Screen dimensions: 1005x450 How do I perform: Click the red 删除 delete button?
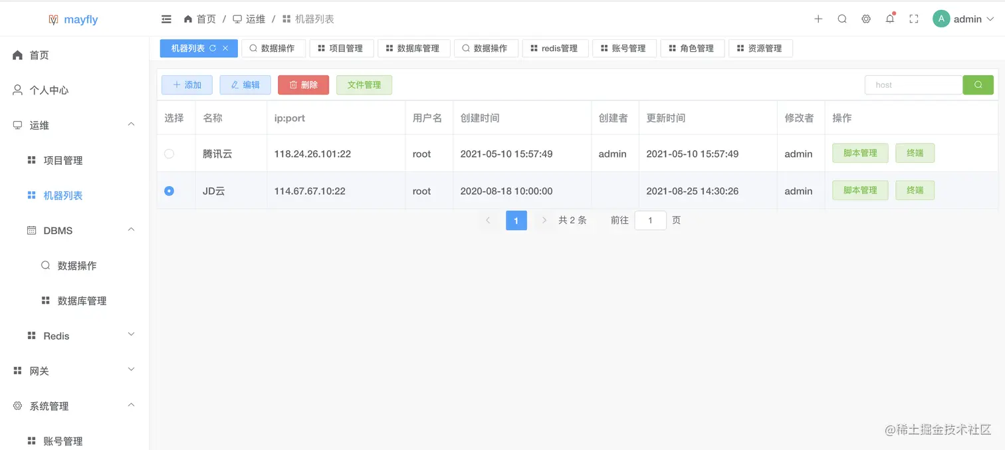tap(303, 84)
